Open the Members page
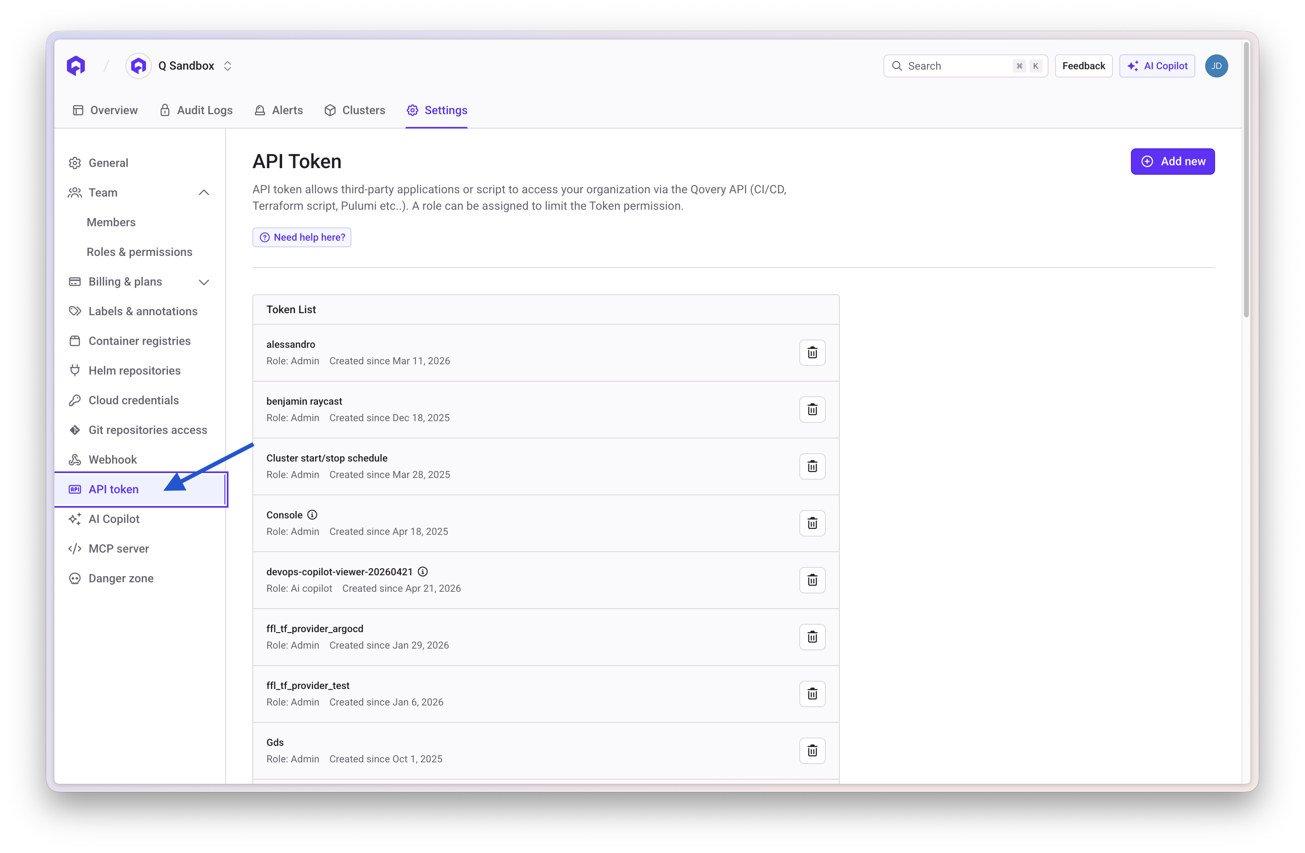The image size is (1305, 853). tap(111, 222)
